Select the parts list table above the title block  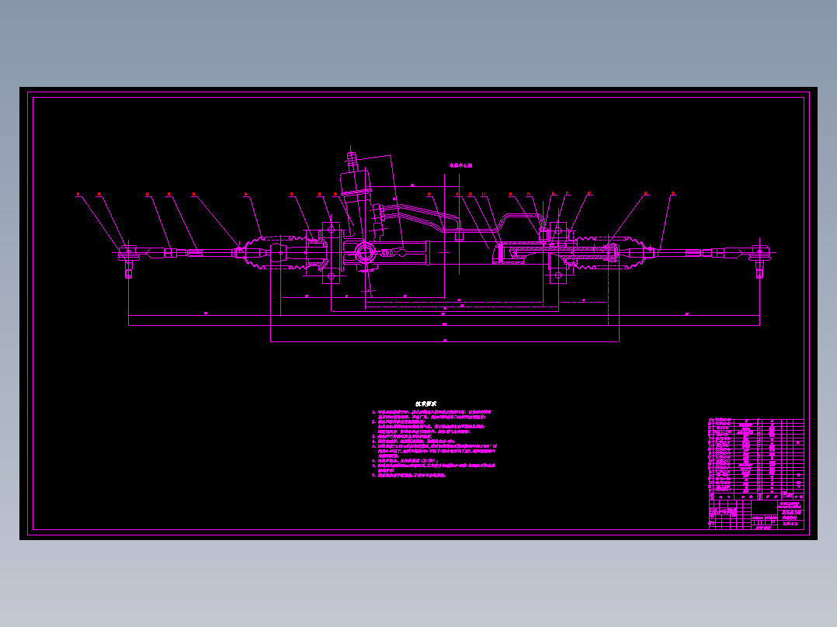[756, 459]
